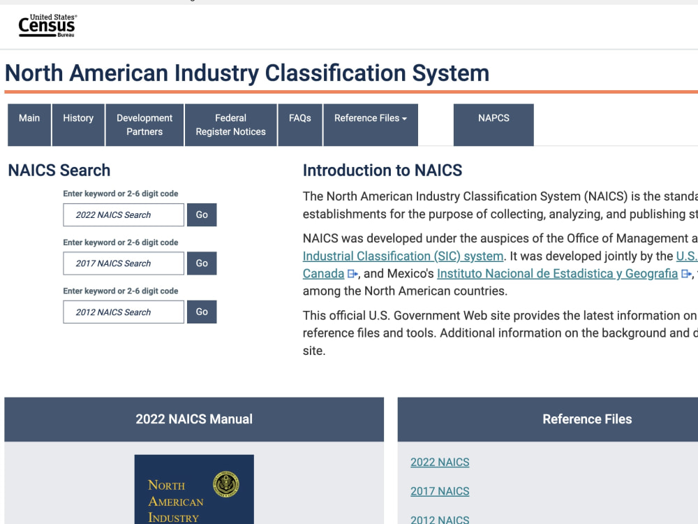Viewport: 698px width, 524px height.
Task: Open the 2022 NAICS reference file link
Action: tap(440, 463)
